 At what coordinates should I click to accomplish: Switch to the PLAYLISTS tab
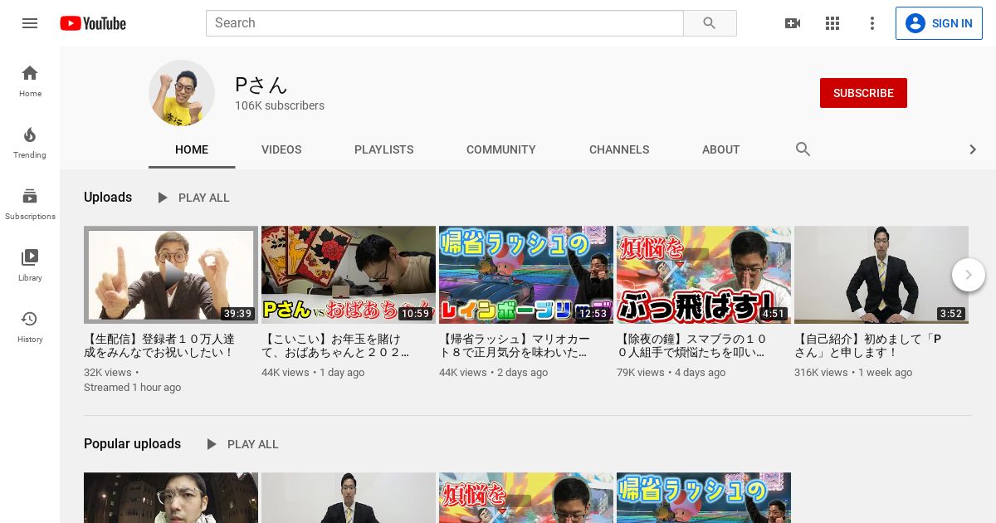pyautogui.click(x=383, y=149)
